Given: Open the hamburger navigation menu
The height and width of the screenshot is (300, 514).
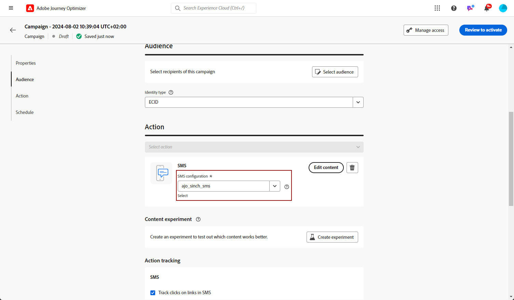Looking at the screenshot, I should coord(11,8).
